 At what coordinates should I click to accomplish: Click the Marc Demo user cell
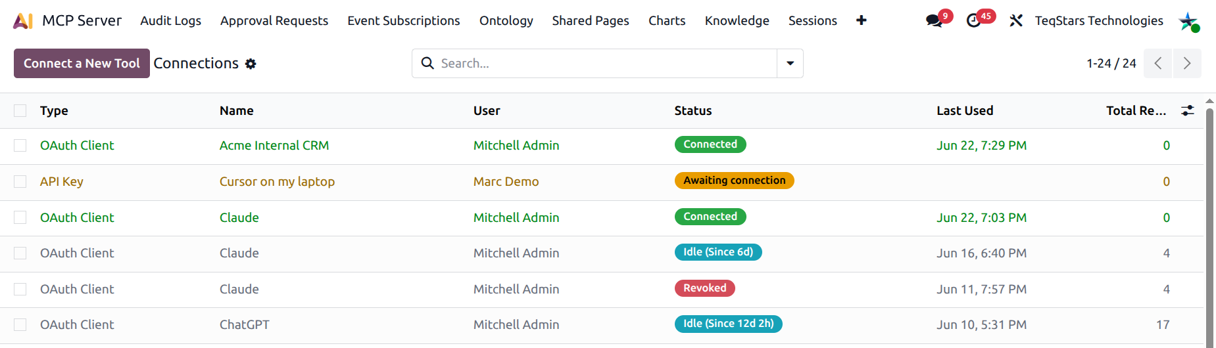pyautogui.click(x=506, y=181)
